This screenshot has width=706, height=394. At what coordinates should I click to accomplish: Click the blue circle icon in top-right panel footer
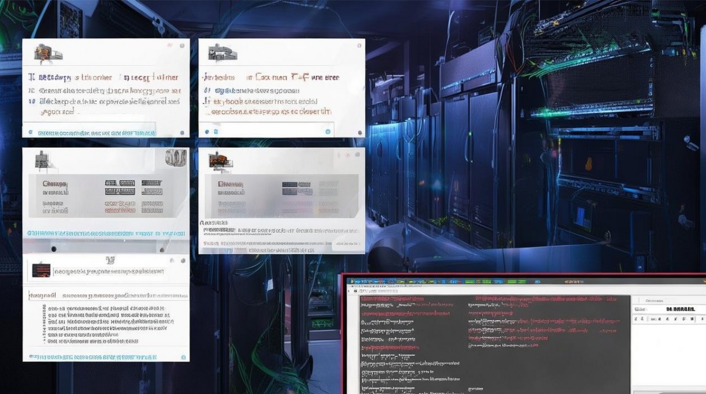tap(328, 131)
